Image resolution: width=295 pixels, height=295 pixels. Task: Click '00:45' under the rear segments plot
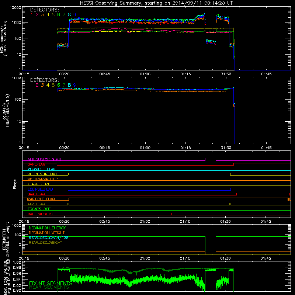105,148
